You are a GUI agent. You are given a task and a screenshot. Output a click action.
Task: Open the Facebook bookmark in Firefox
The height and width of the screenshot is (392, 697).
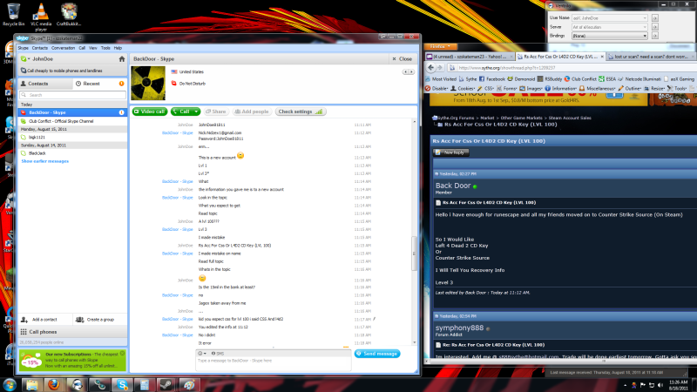[x=492, y=78]
